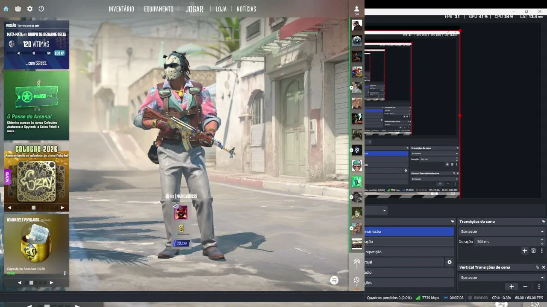The height and width of the screenshot is (307, 547).
Task: Open the 120 VÍTIMAS mission card
Action: point(36,45)
